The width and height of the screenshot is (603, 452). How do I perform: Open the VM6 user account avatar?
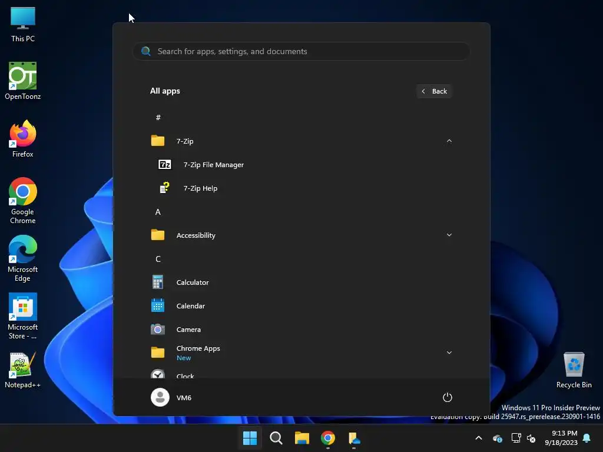(160, 397)
